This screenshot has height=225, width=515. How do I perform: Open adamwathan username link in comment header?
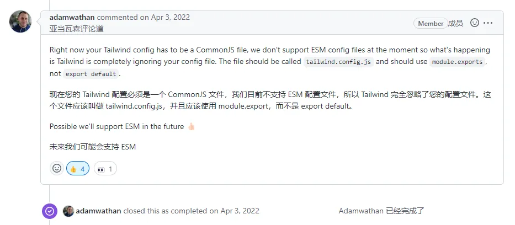pos(72,17)
